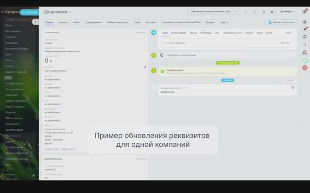Viewport: 310px width, 193px height.
Task: Click the clock history icon in right sidebar
Action: click(305, 37)
